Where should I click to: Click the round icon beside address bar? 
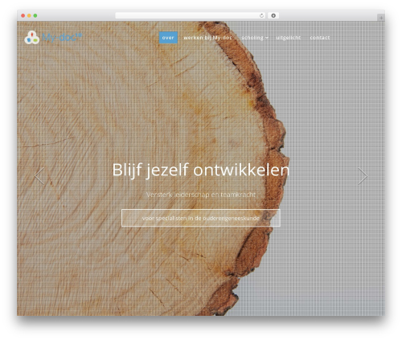273,15
